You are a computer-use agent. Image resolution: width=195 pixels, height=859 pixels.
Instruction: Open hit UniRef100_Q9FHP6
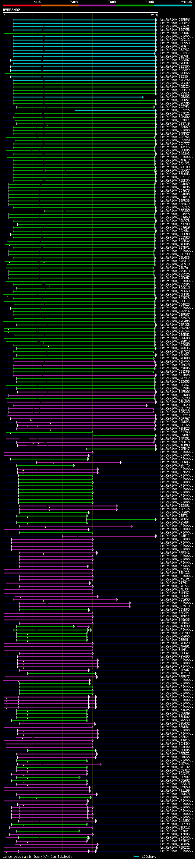pos(175,20)
